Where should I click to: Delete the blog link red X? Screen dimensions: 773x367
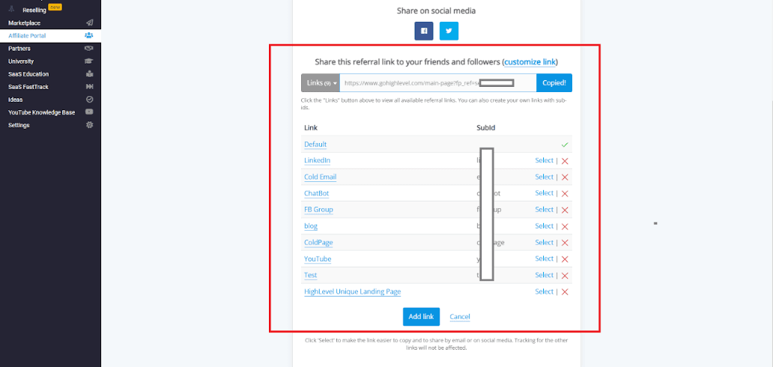click(x=565, y=226)
